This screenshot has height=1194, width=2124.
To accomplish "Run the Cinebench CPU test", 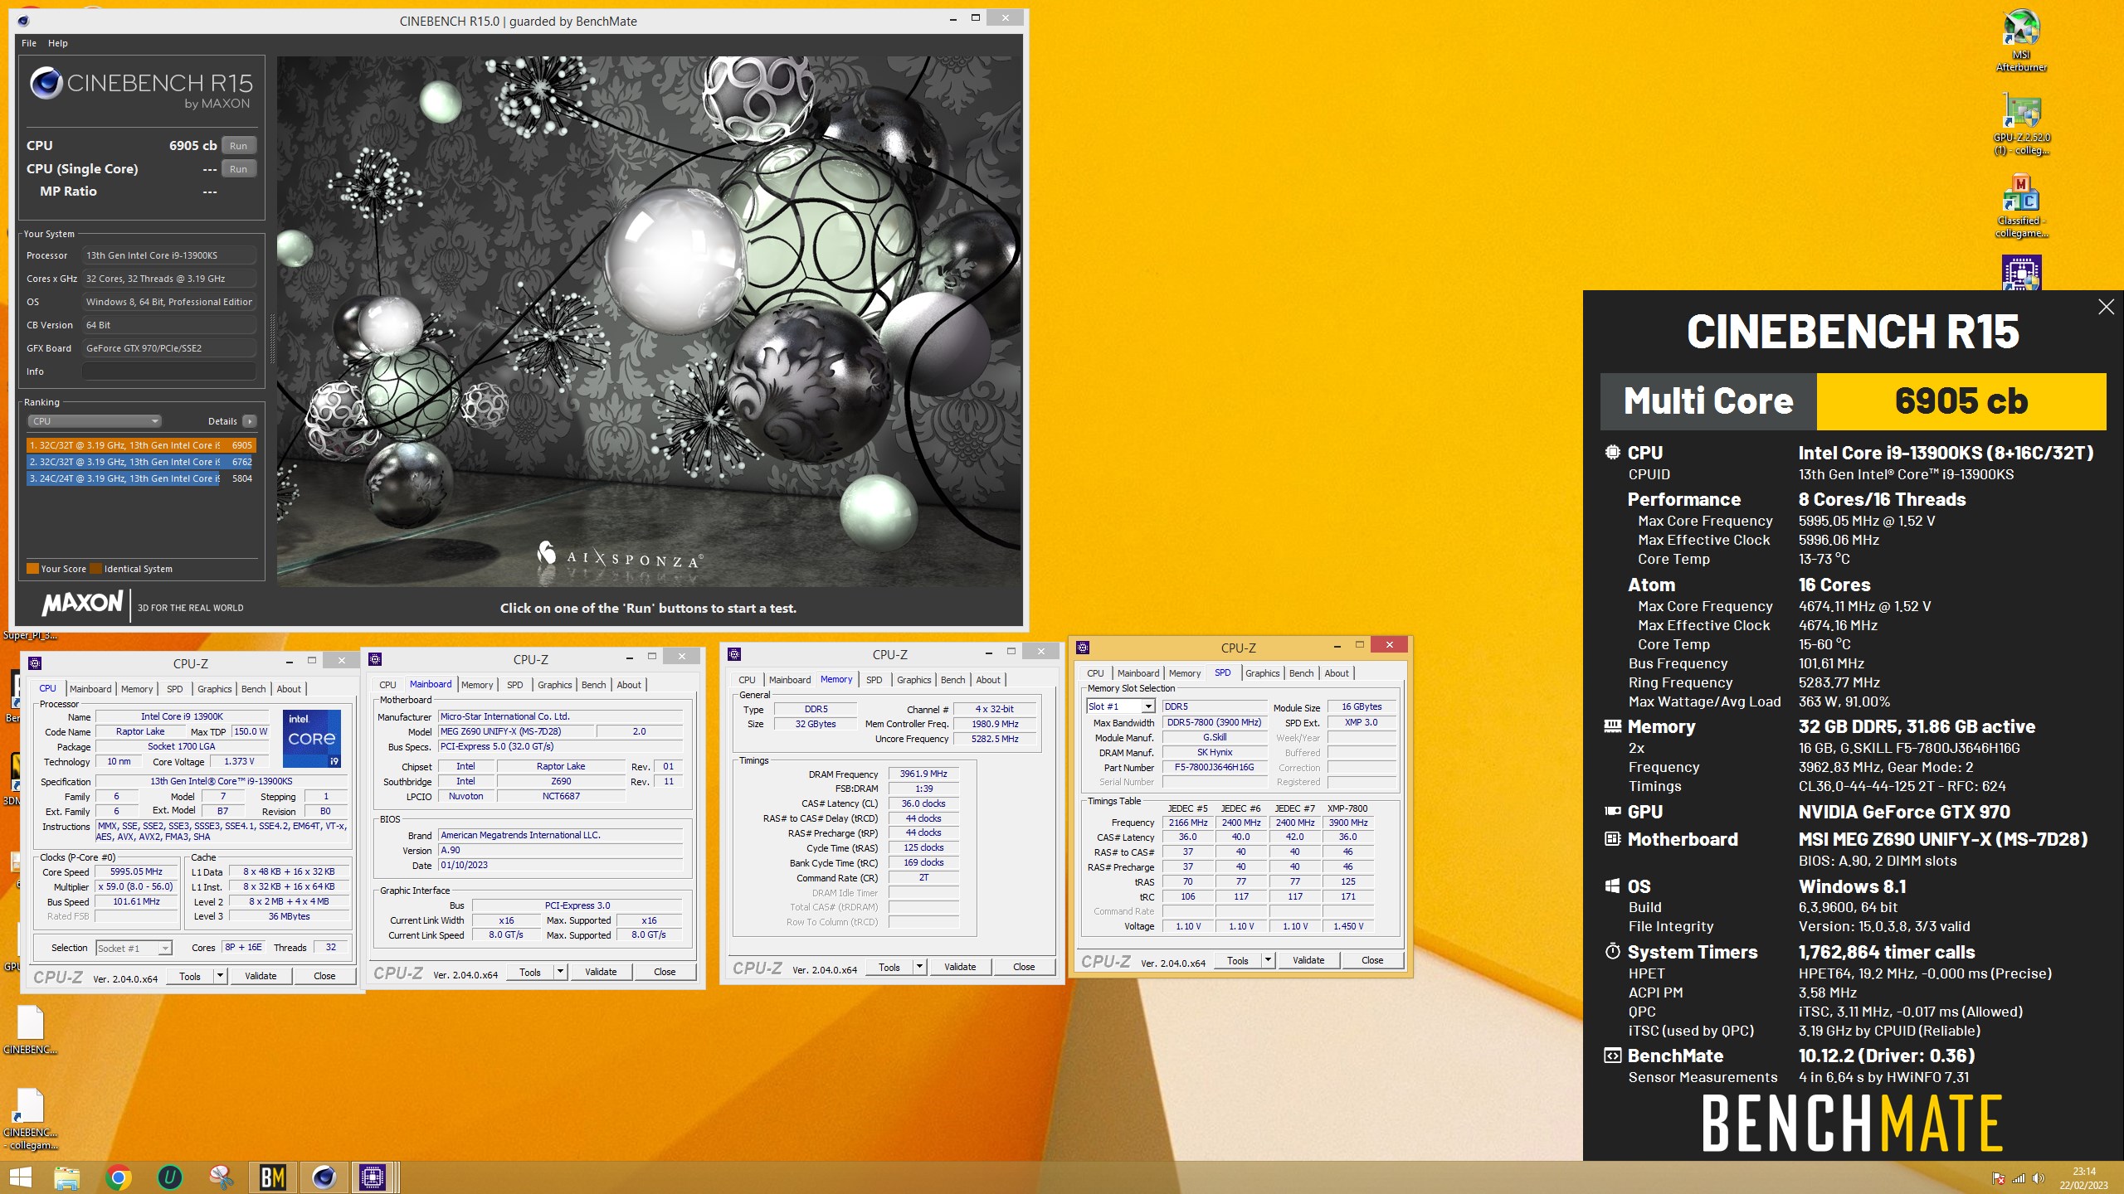I will point(239,145).
